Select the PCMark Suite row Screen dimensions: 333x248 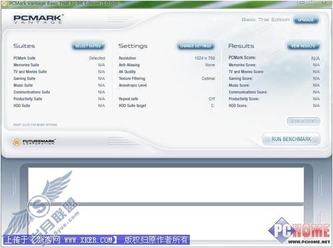[59, 58]
